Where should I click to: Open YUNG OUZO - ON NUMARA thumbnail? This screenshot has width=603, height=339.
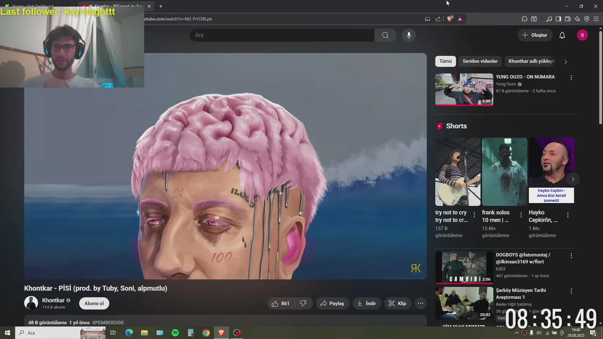point(464,89)
